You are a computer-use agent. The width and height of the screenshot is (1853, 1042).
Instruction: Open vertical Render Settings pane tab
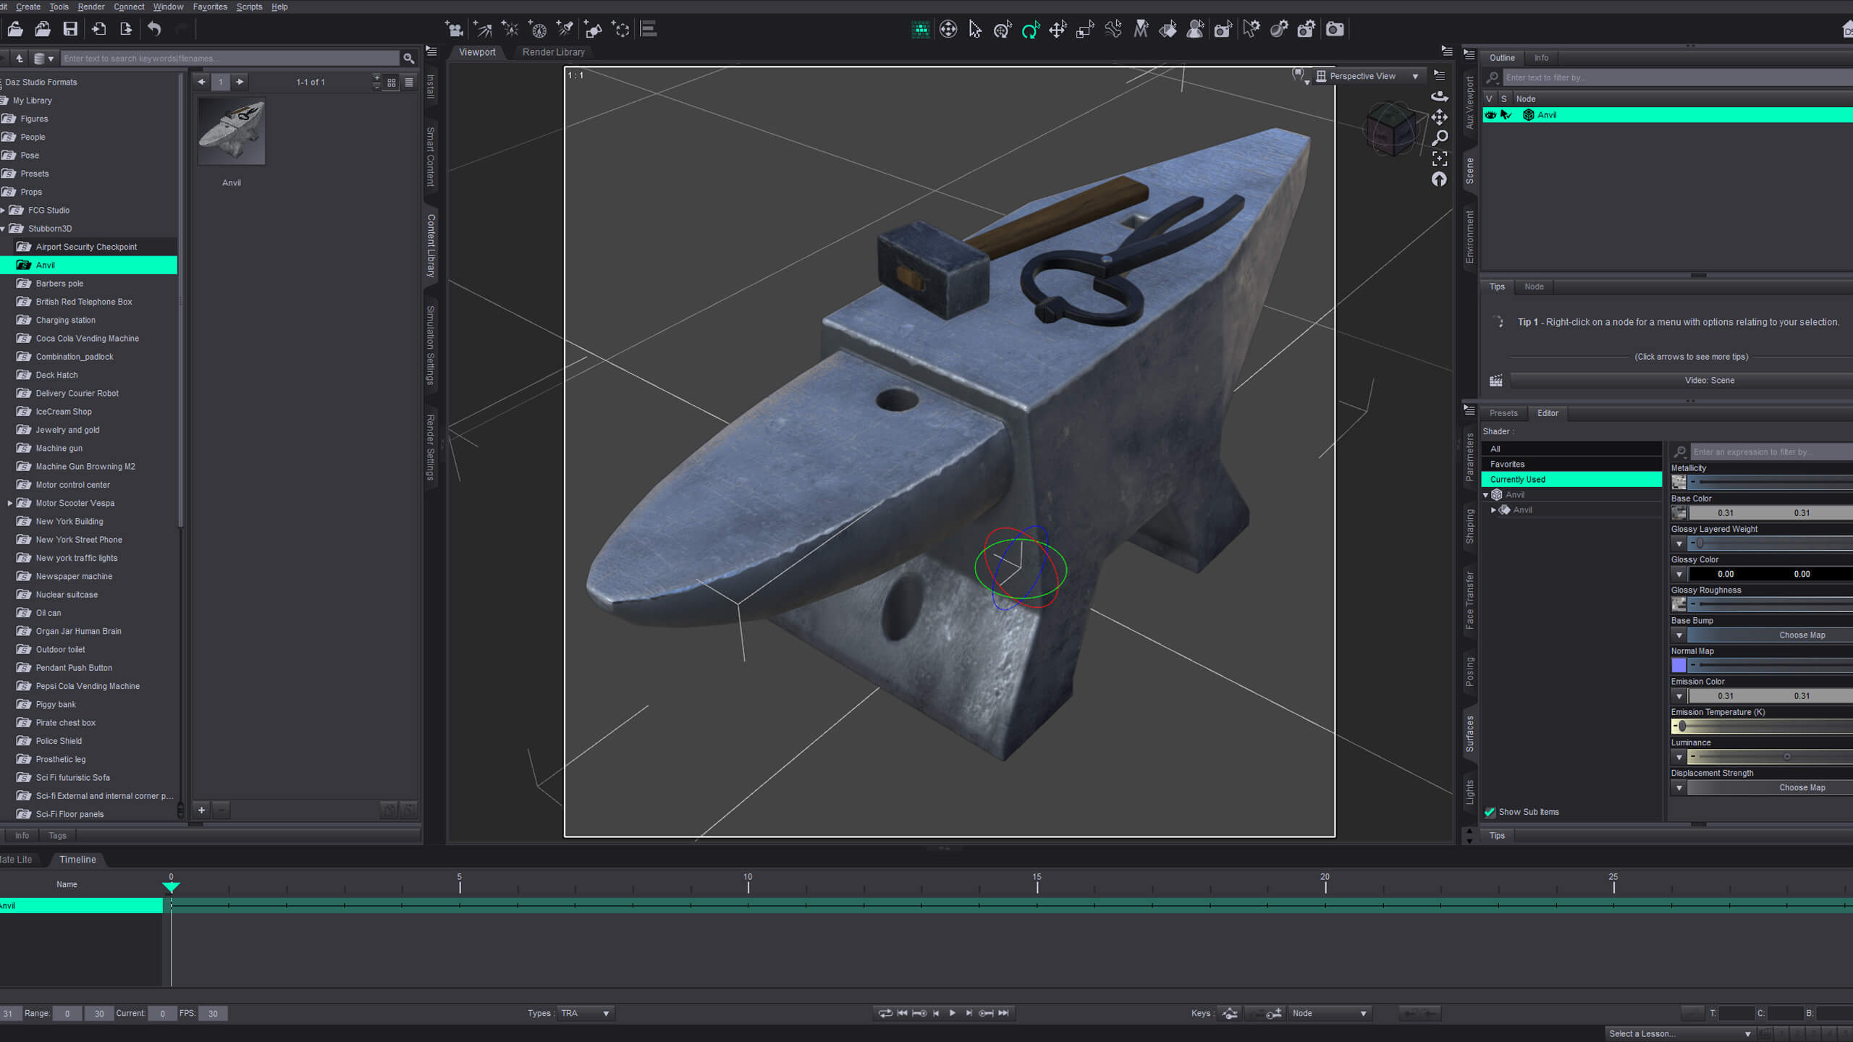431,446
